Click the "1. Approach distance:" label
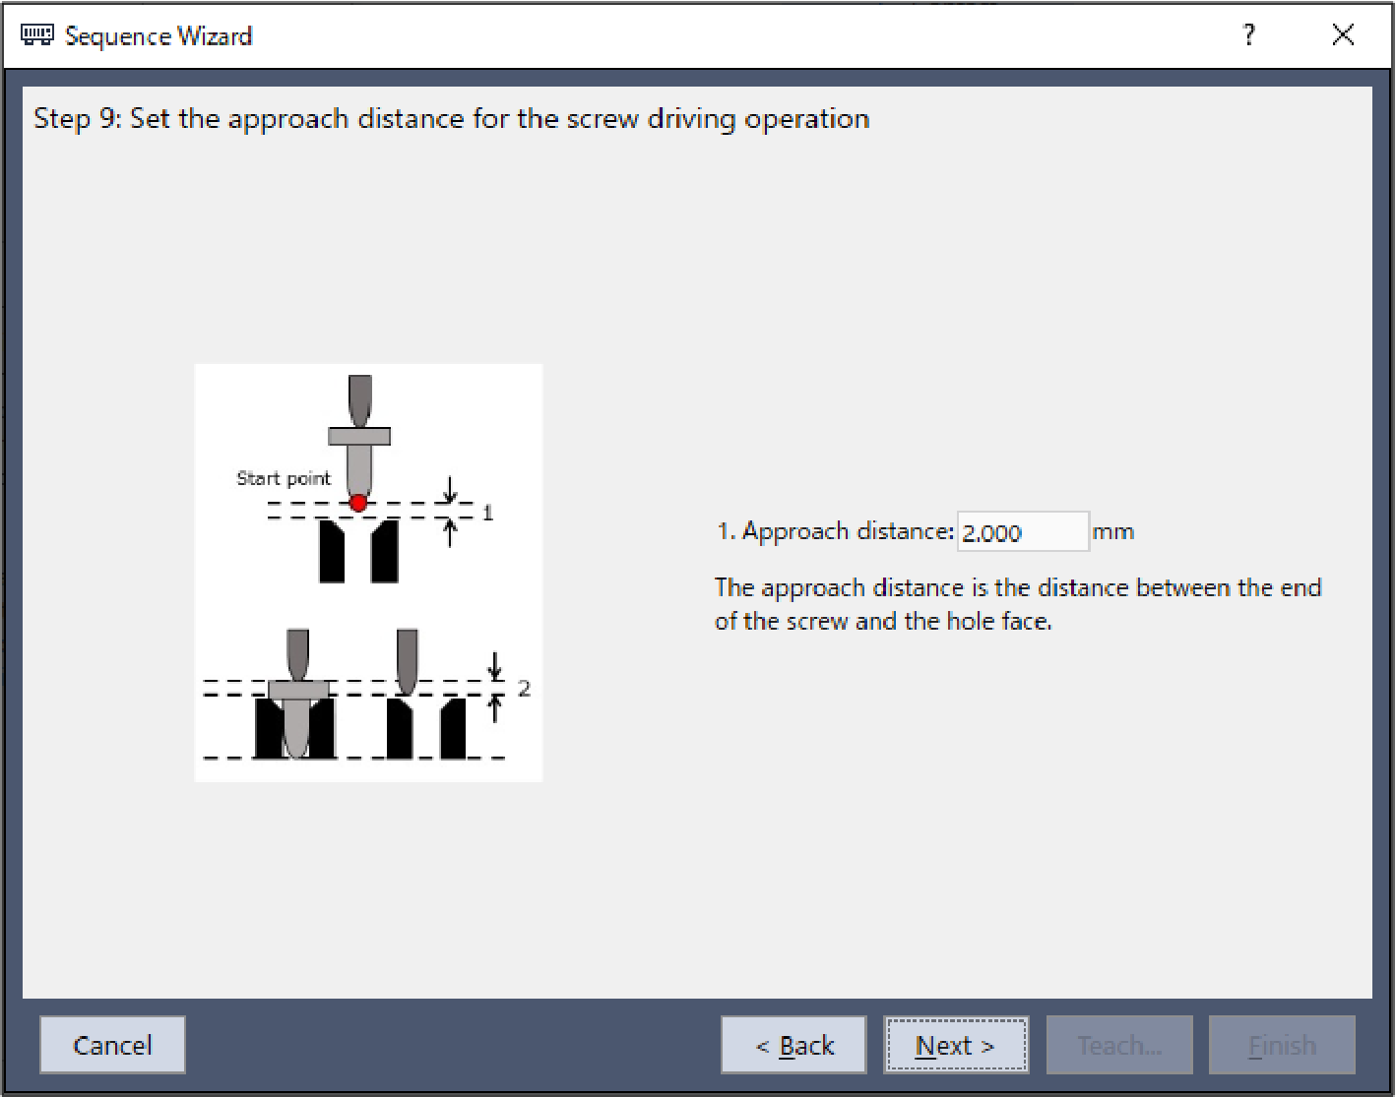 [835, 531]
